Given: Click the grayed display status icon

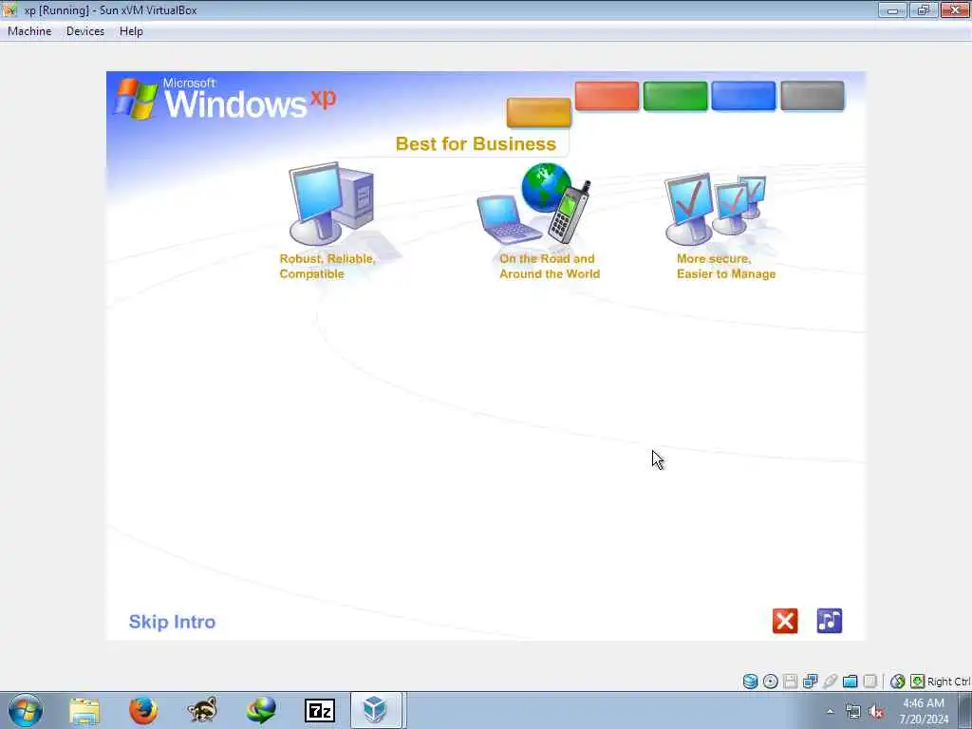Looking at the screenshot, I should [x=869, y=682].
